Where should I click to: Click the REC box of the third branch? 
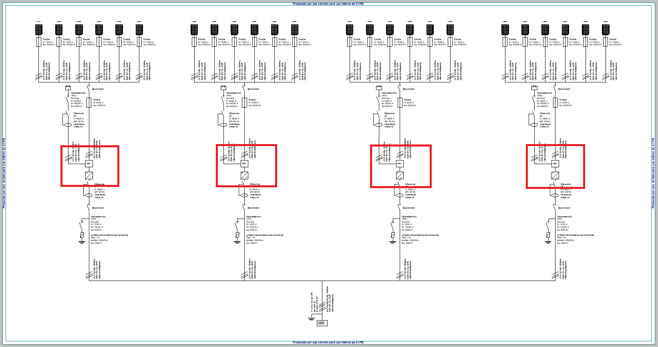point(400,164)
